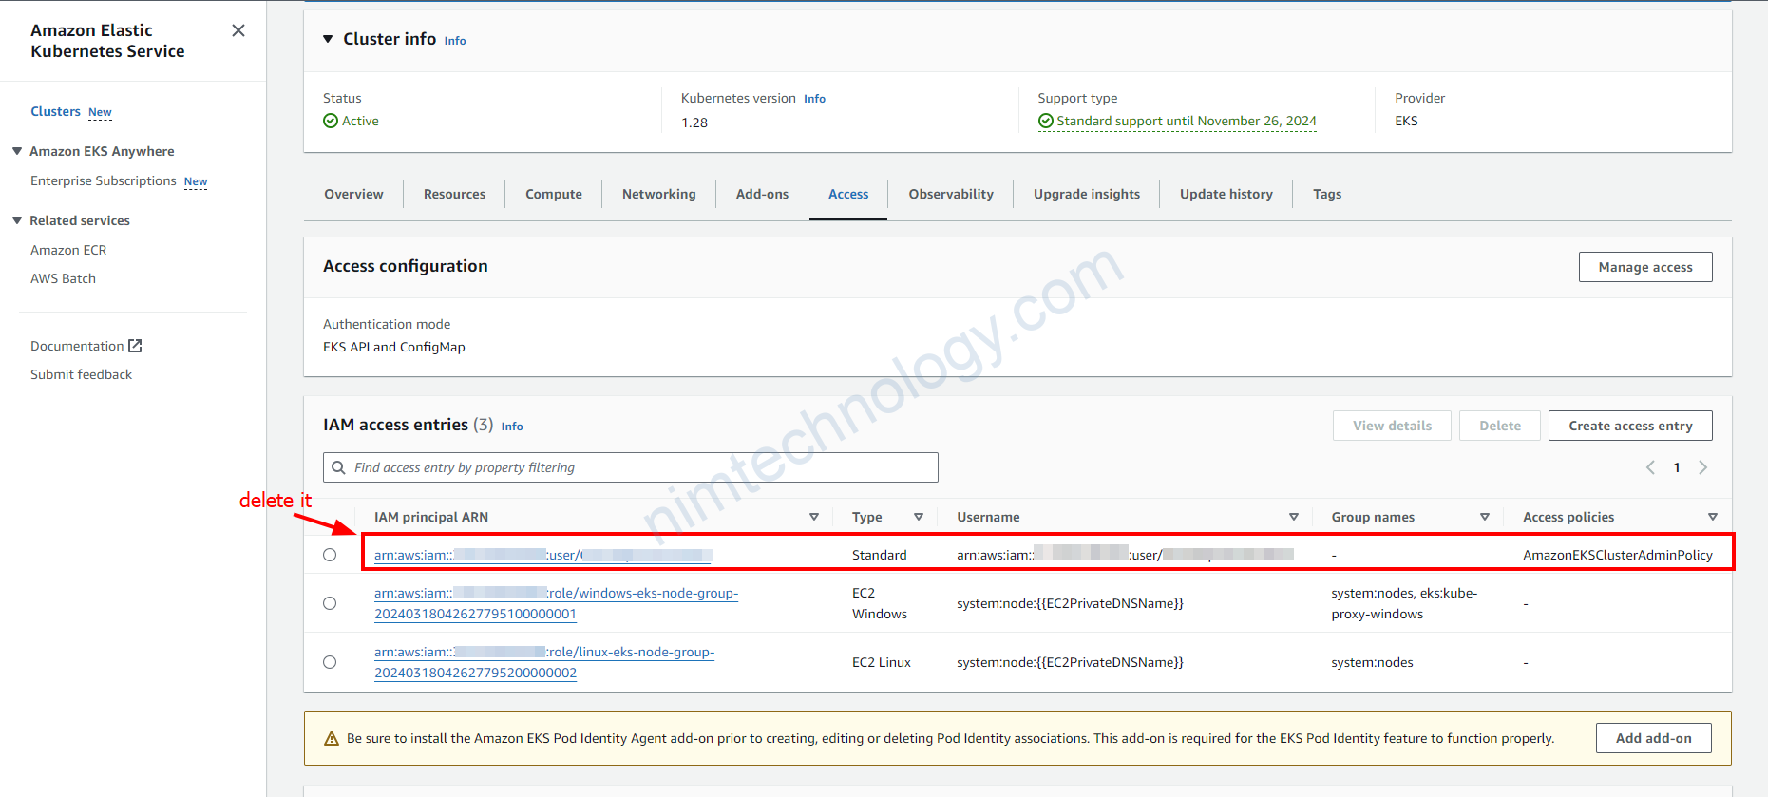Switch to the Networking tab
The height and width of the screenshot is (797, 1768).
pos(658,194)
